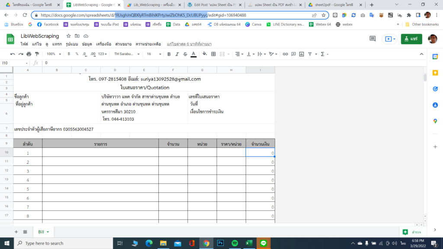
Task: Open the TH Sarabun font dropdown
Action: pyautogui.click(x=127, y=54)
